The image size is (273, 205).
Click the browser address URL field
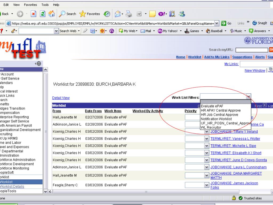(x=113, y=23)
